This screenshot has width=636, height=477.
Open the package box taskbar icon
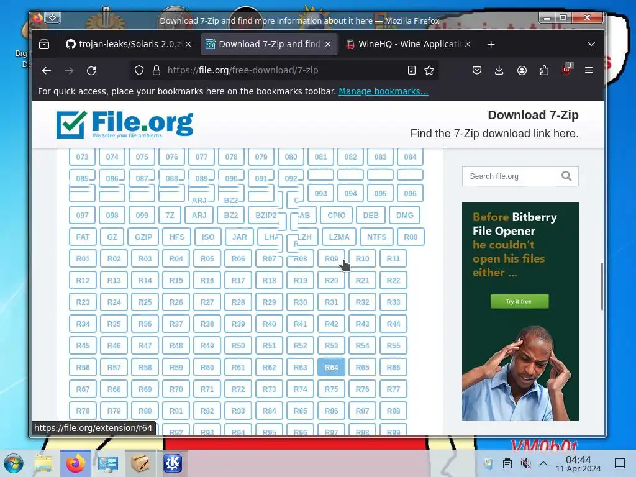(x=140, y=463)
